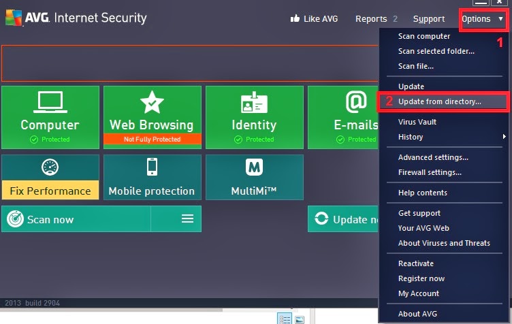This screenshot has height=324, width=512.
Task: Click the Scan now button label
Action: (x=50, y=220)
